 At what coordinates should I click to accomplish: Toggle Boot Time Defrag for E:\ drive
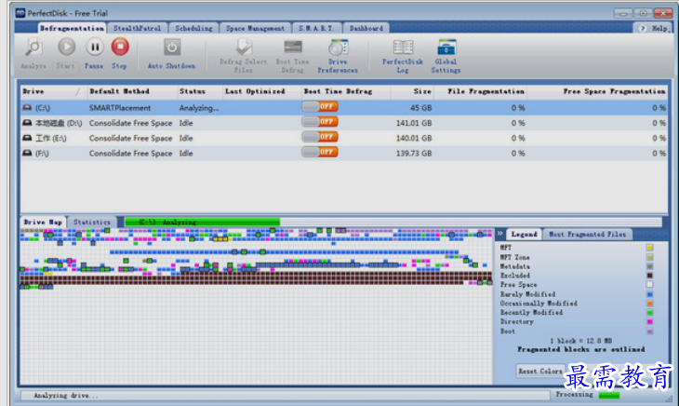(x=320, y=137)
